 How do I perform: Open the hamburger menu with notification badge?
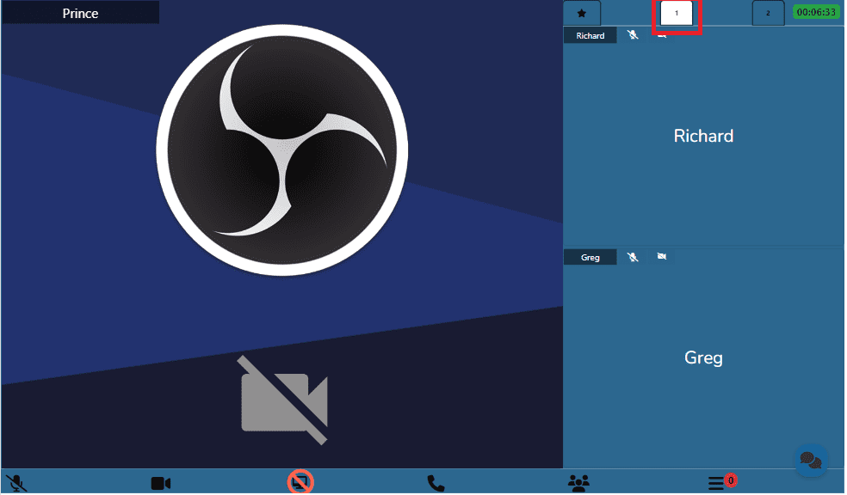tap(718, 484)
